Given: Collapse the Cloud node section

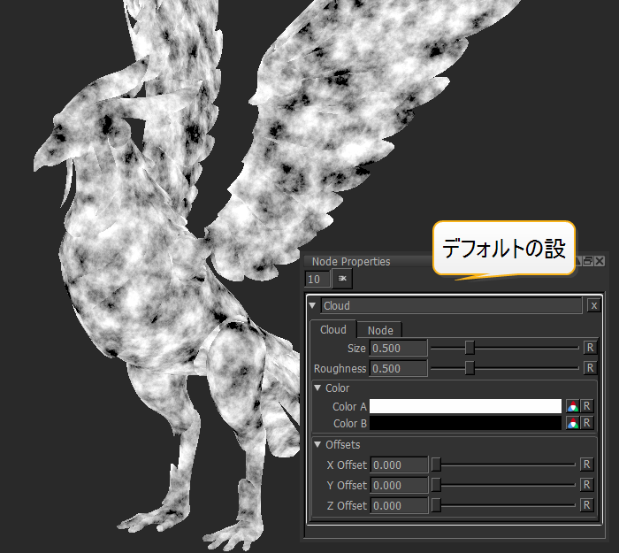Looking at the screenshot, I should point(312,306).
